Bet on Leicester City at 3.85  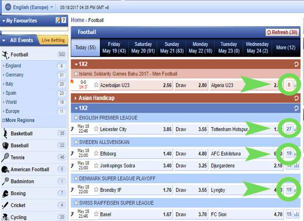[136, 129]
